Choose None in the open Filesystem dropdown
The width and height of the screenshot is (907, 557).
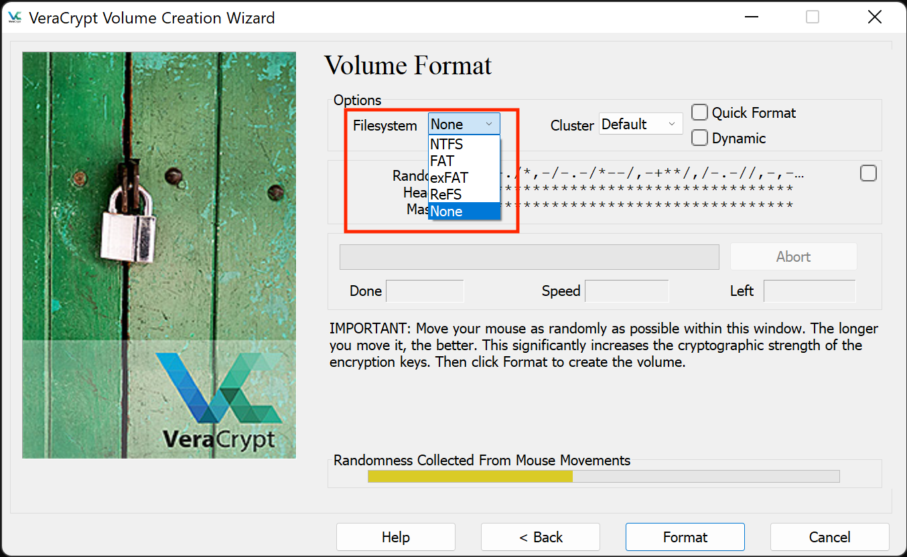pos(446,211)
